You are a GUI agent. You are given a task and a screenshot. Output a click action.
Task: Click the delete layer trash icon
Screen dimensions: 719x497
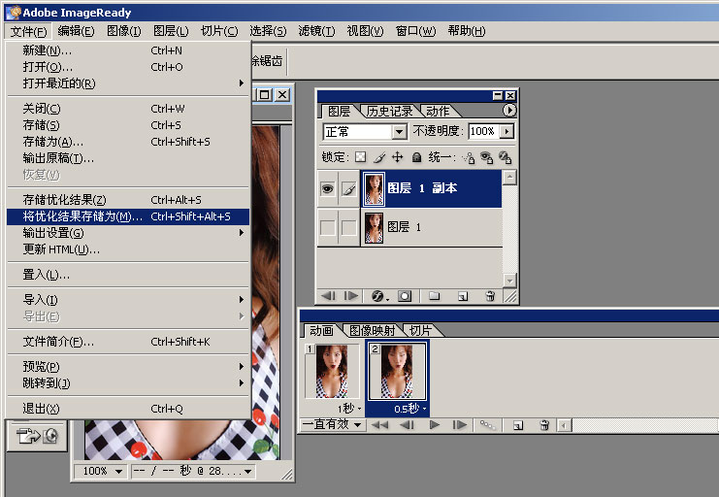pos(490,295)
